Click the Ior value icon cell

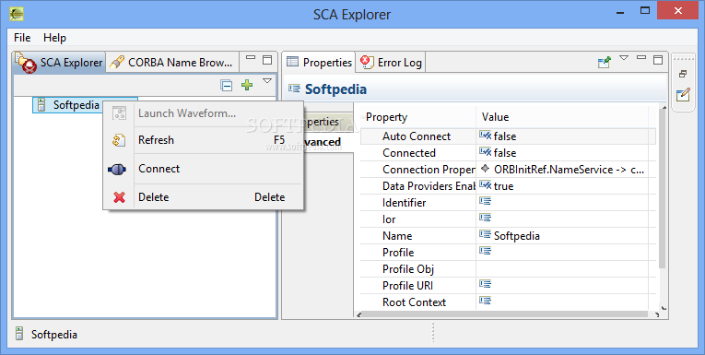click(x=485, y=218)
